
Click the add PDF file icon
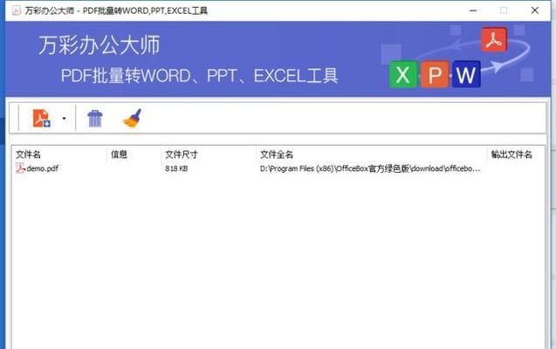(42, 118)
